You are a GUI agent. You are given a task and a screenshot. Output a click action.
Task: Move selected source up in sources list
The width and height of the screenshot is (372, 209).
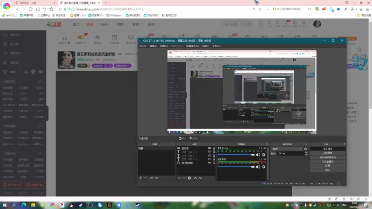(x=195, y=178)
